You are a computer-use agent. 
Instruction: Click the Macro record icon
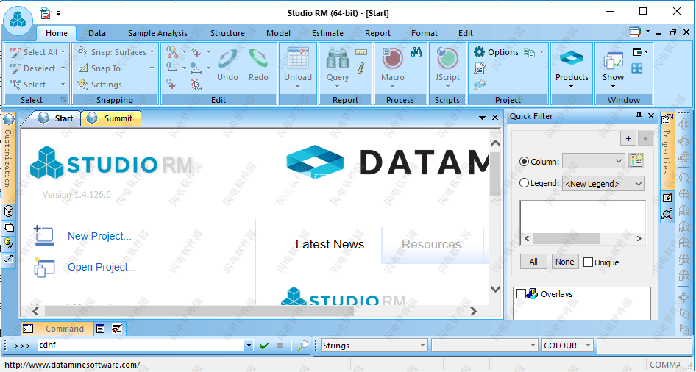point(392,58)
